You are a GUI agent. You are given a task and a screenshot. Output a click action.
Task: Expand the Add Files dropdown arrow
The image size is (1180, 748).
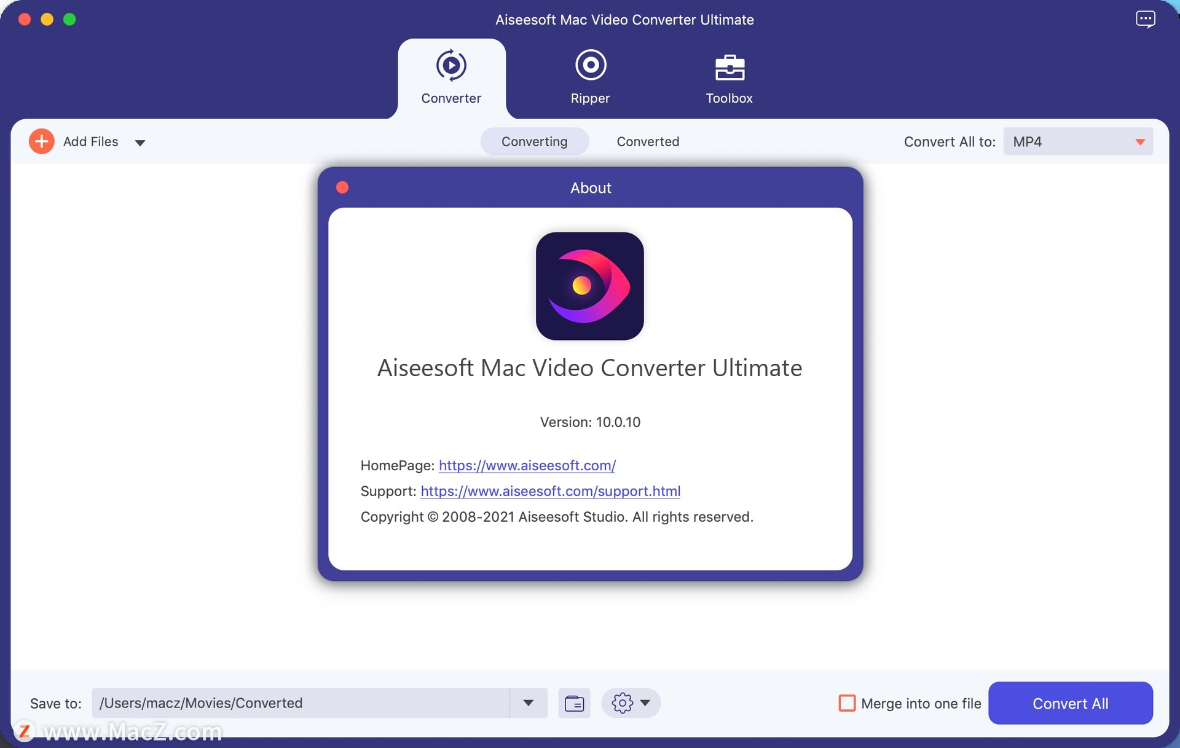[x=140, y=143]
